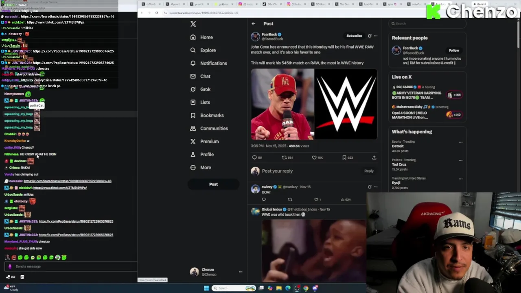
Task: Click the white Post button in sidebar
Action: (213, 184)
